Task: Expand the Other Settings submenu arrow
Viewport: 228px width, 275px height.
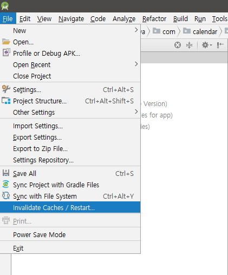Action: [136, 112]
